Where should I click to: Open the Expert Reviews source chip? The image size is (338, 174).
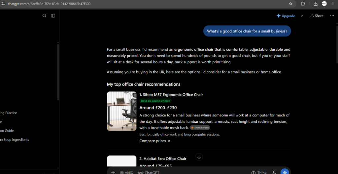[200, 128]
